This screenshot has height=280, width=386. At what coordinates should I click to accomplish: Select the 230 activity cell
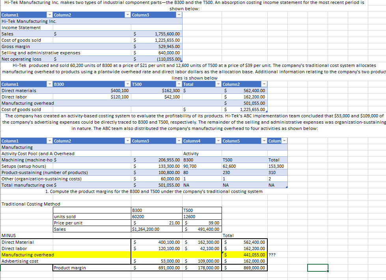pyautogui.click(x=244, y=172)
